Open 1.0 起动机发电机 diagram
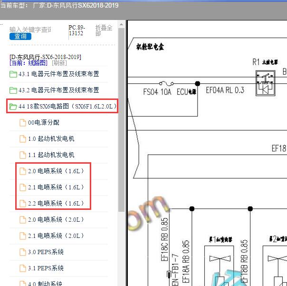Screen dimensions: 287x286 [x=51, y=138]
